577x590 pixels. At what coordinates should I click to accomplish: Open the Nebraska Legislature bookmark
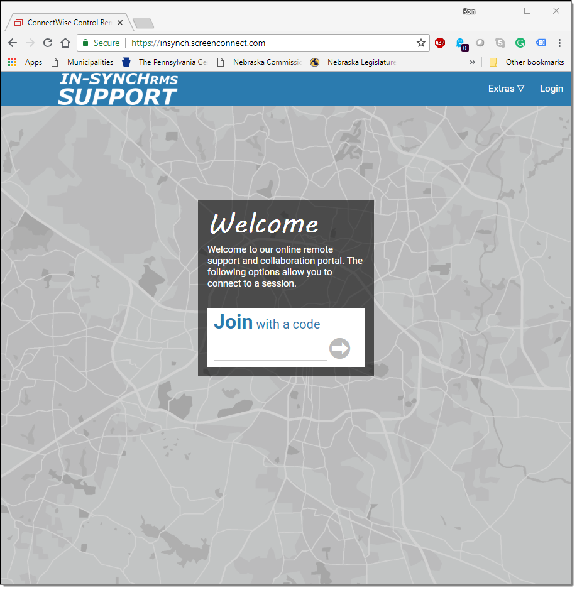pyautogui.click(x=353, y=62)
